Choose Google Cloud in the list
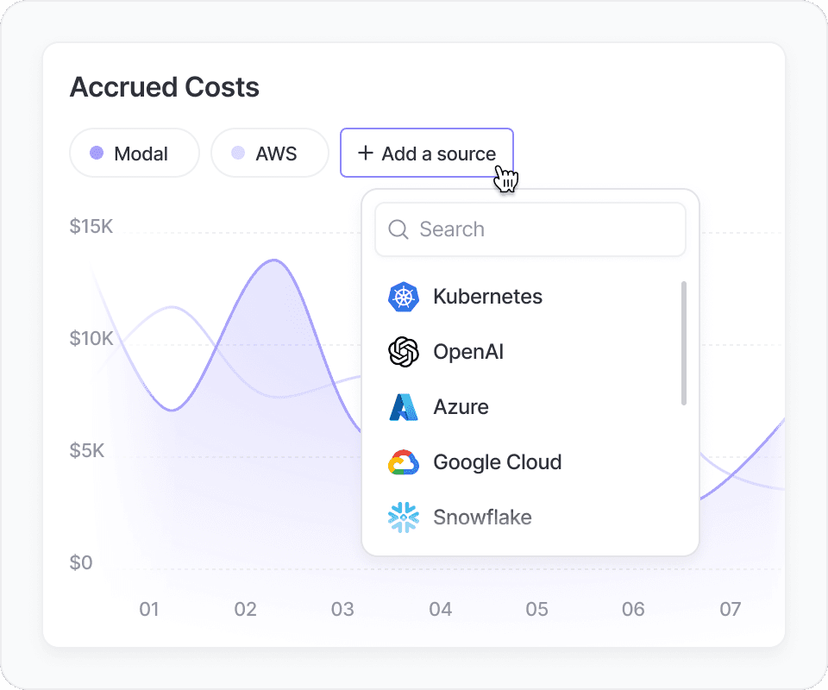Image resolution: width=828 pixels, height=690 pixels. tap(530, 462)
